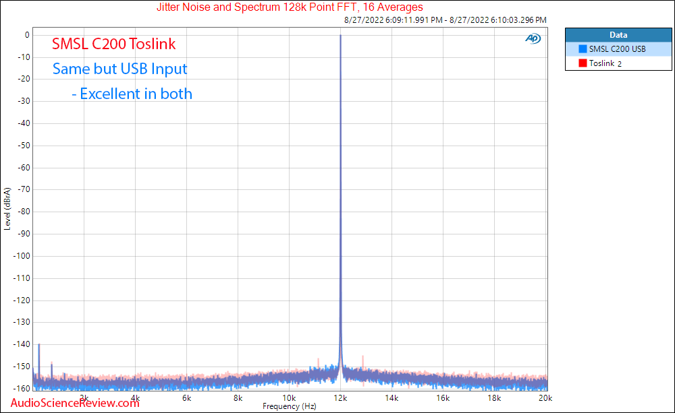Click the 0 dB level axis label

[27, 35]
